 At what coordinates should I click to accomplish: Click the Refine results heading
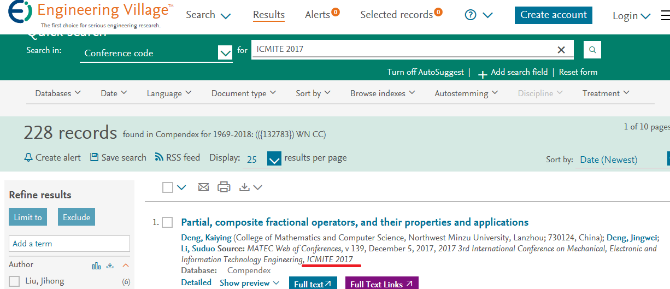(x=40, y=194)
